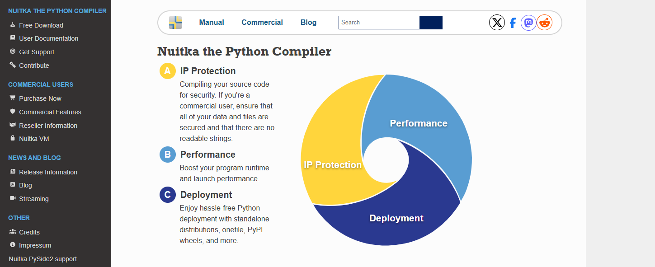This screenshot has height=267, width=655.
Task: Open the X (Twitter) social icon
Action: tap(497, 23)
